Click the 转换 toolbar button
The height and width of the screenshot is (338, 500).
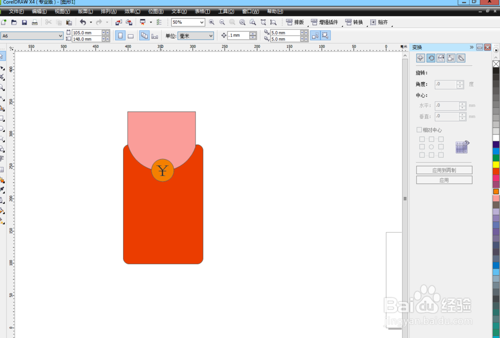tap(354, 22)
